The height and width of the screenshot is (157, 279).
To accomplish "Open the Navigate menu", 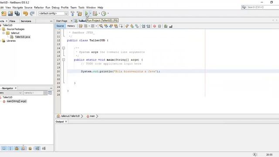I will click(17, 7).
